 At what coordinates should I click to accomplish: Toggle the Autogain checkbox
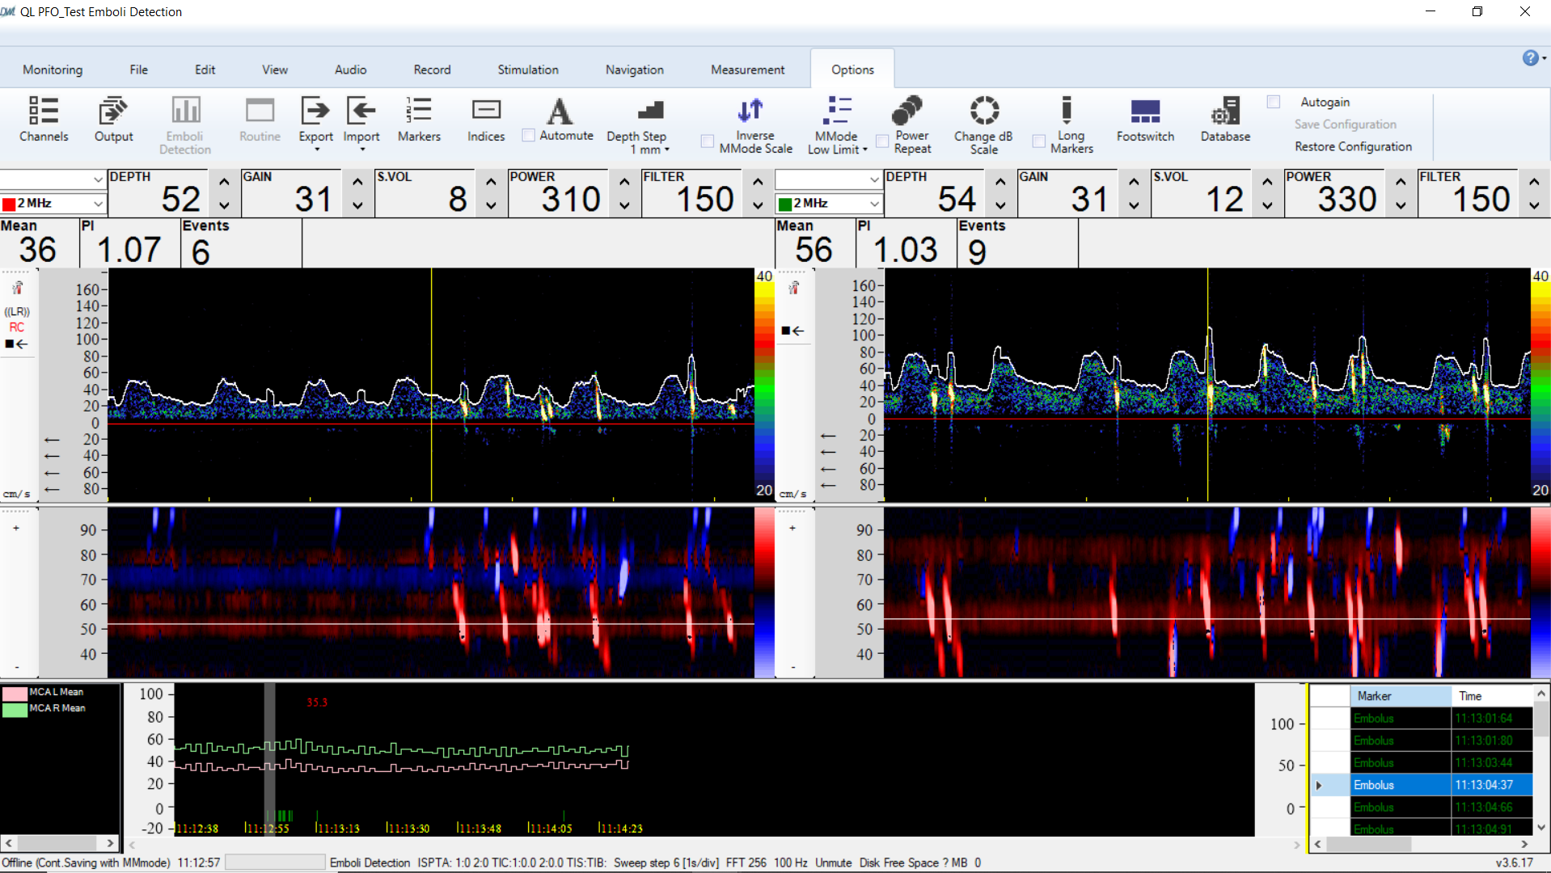pyautogui.click(x=1274, y=102)
